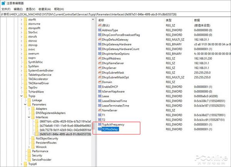Expand the Winsock tree node

[29, 147]
